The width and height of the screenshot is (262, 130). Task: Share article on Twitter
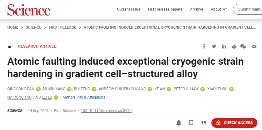[x=214, y=46]
